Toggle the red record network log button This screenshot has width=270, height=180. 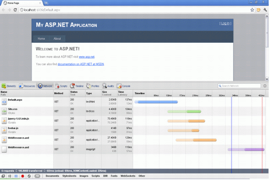point(22,176)
